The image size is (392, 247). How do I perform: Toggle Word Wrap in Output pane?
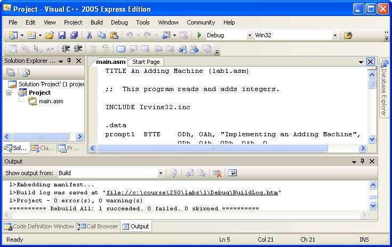[233, 173]
